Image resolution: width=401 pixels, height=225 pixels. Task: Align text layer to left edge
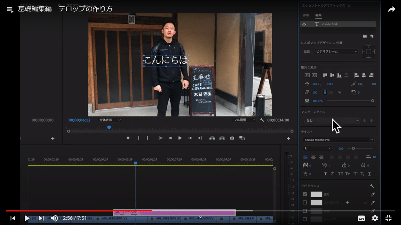pos(357,75)
